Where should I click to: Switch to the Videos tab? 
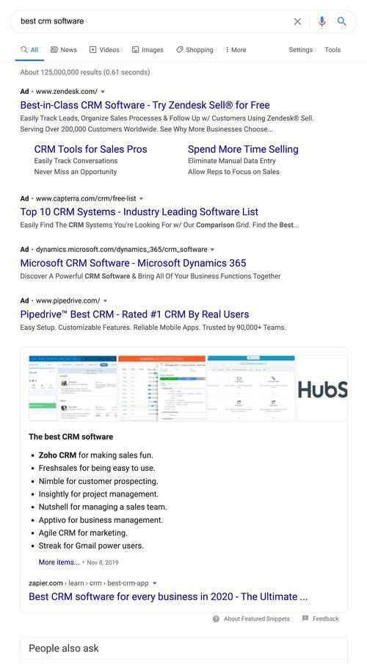click(x=104, y=49)
